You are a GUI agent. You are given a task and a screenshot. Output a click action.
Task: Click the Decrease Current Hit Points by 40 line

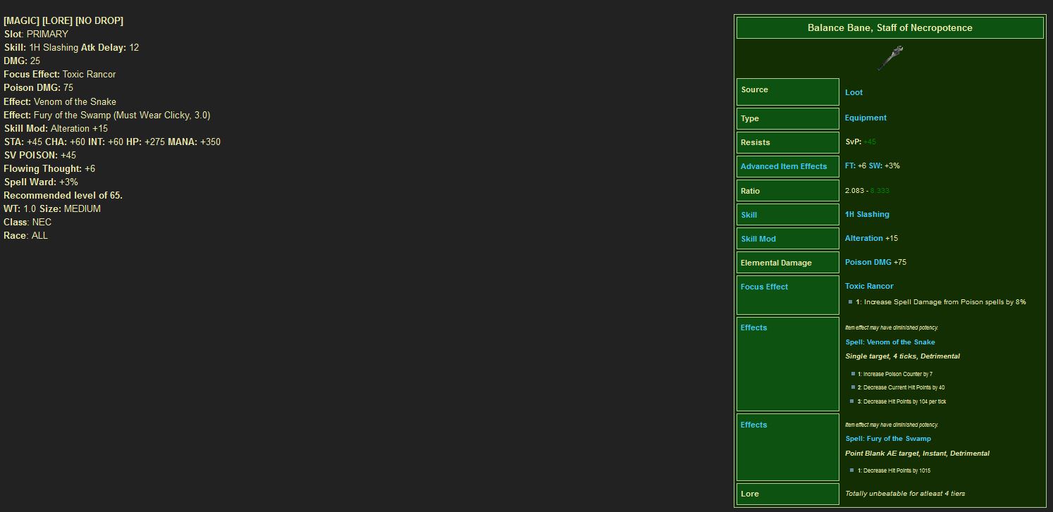click(901, 387)
